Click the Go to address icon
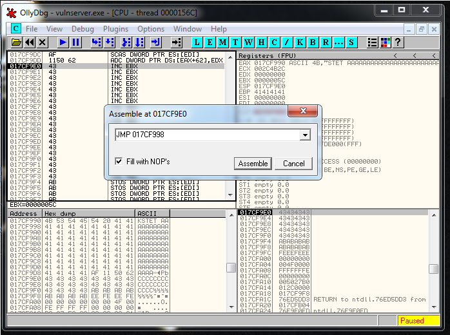Screen dimensions: 450x335 176,43
